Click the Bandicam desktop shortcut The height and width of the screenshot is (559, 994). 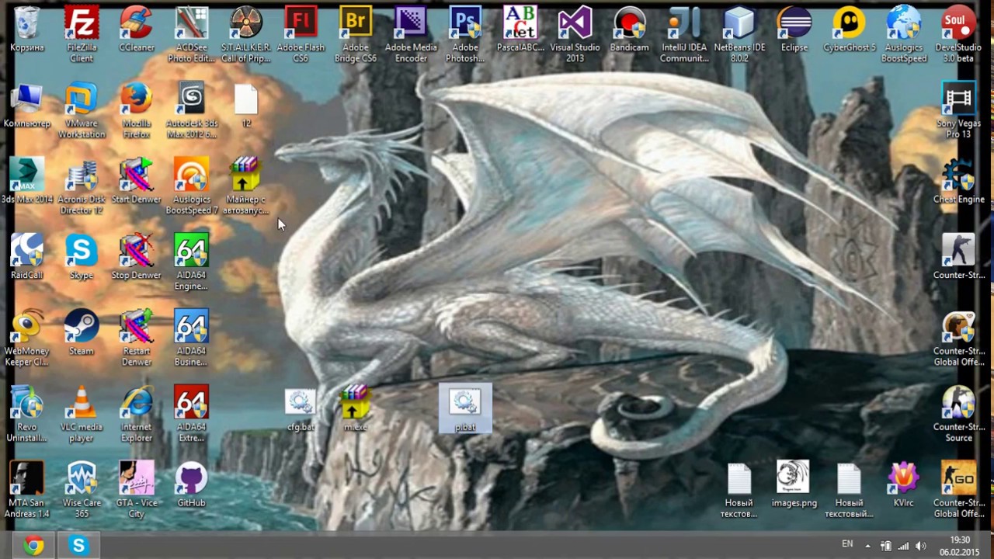(x=629, y=25)
